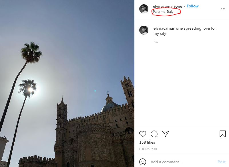The height and width of the screenshot is (167, 229).
Task: Open comments via speech bubble icon
Action: (154, 134)
